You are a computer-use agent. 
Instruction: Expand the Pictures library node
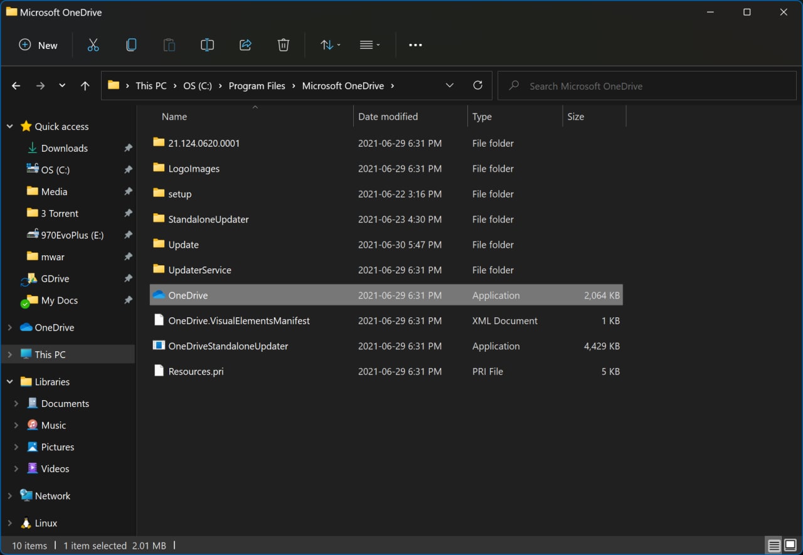16,447
